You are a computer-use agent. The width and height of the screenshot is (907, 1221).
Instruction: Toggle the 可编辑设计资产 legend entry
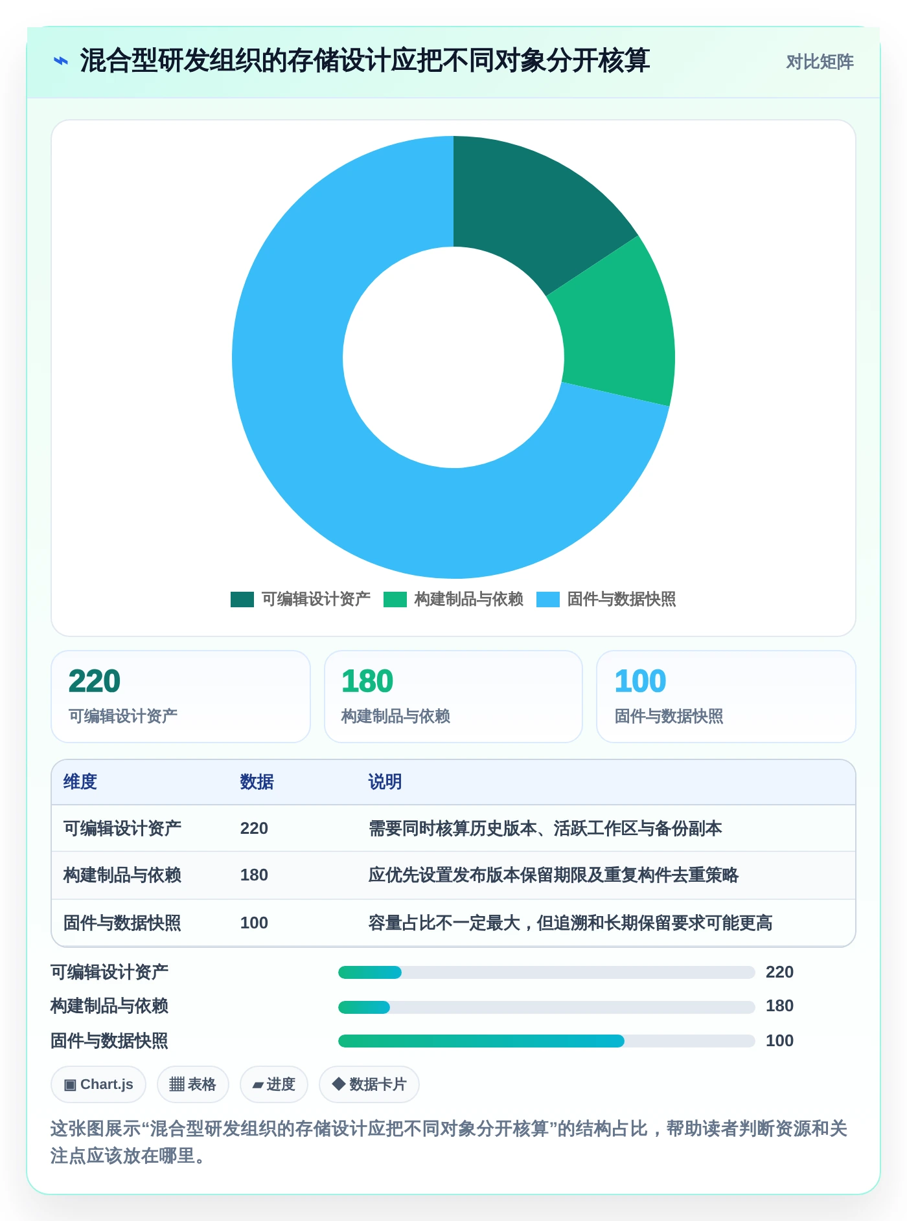301,599
